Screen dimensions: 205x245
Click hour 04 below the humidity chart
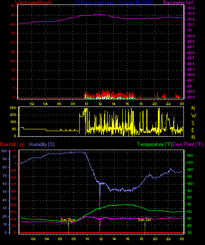47,239
